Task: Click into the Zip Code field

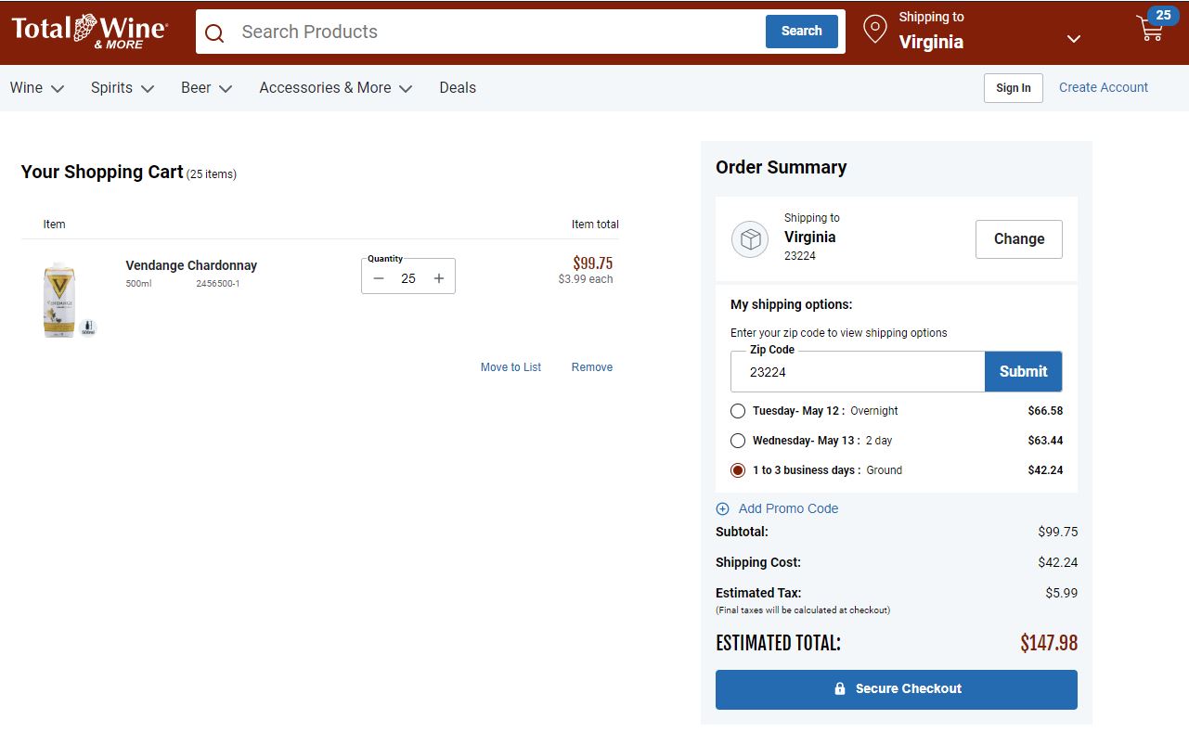Action: coord(858,372)
